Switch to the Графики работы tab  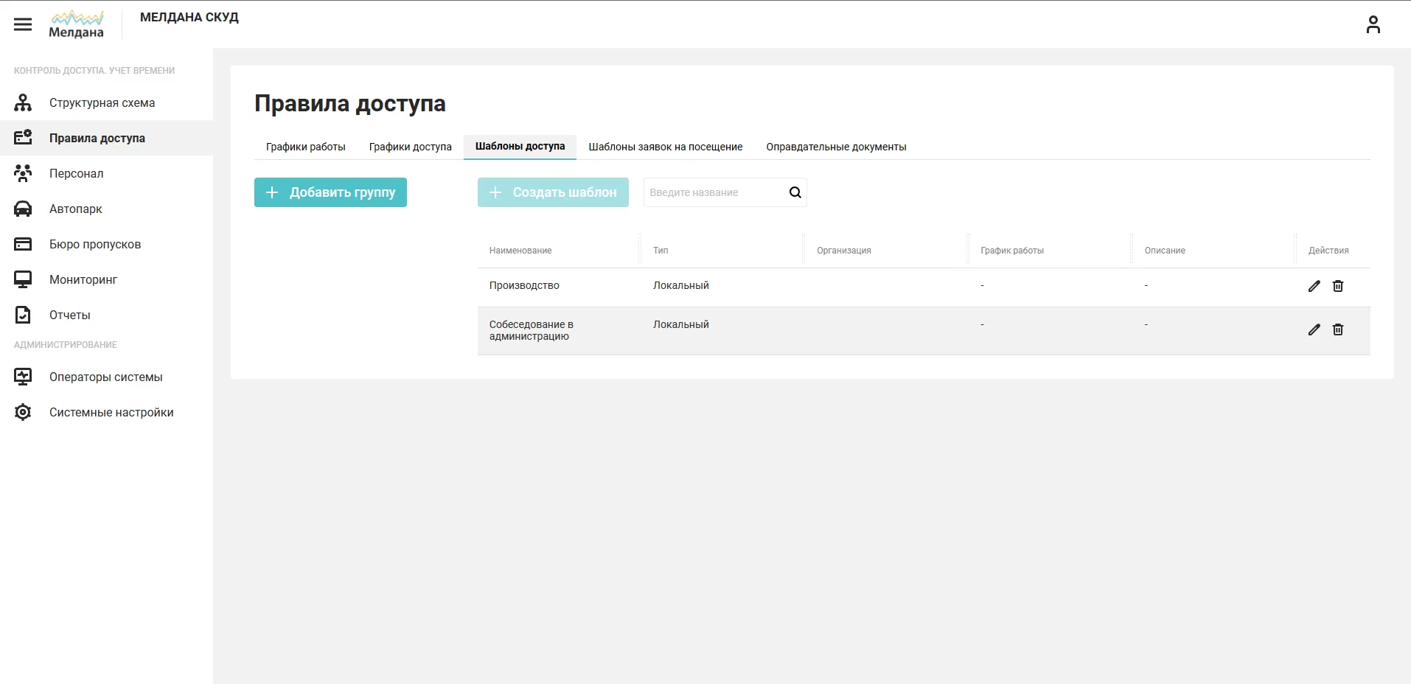pos(305,147)
